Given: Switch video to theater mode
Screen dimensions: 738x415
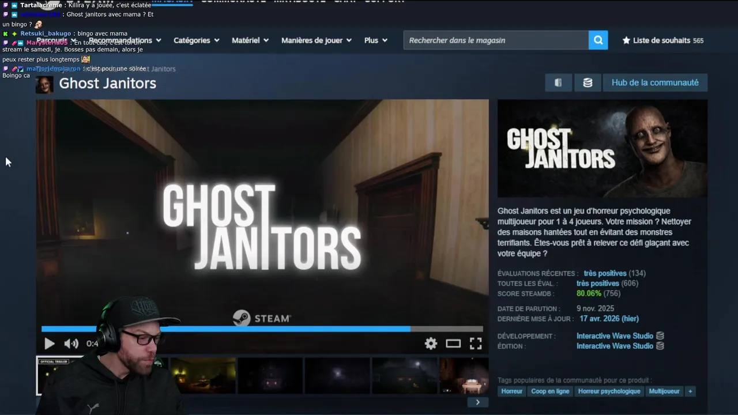Looking at the screenshot, I should click(x=453, y=344).
